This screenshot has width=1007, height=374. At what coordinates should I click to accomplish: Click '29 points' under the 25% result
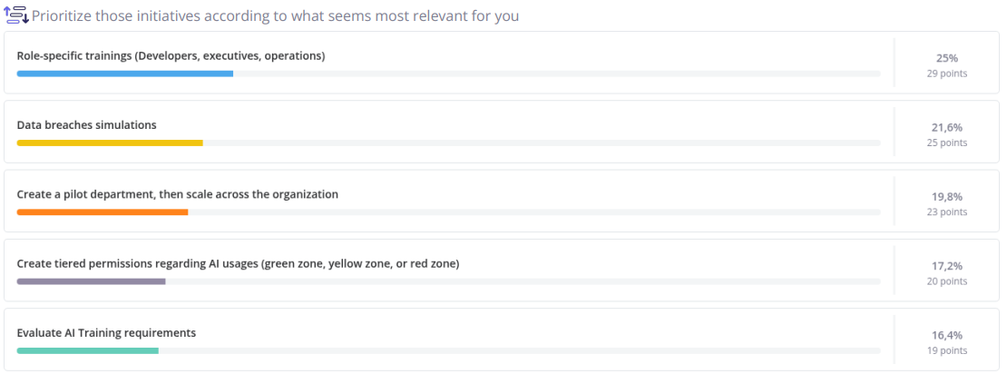coord(946,74)
